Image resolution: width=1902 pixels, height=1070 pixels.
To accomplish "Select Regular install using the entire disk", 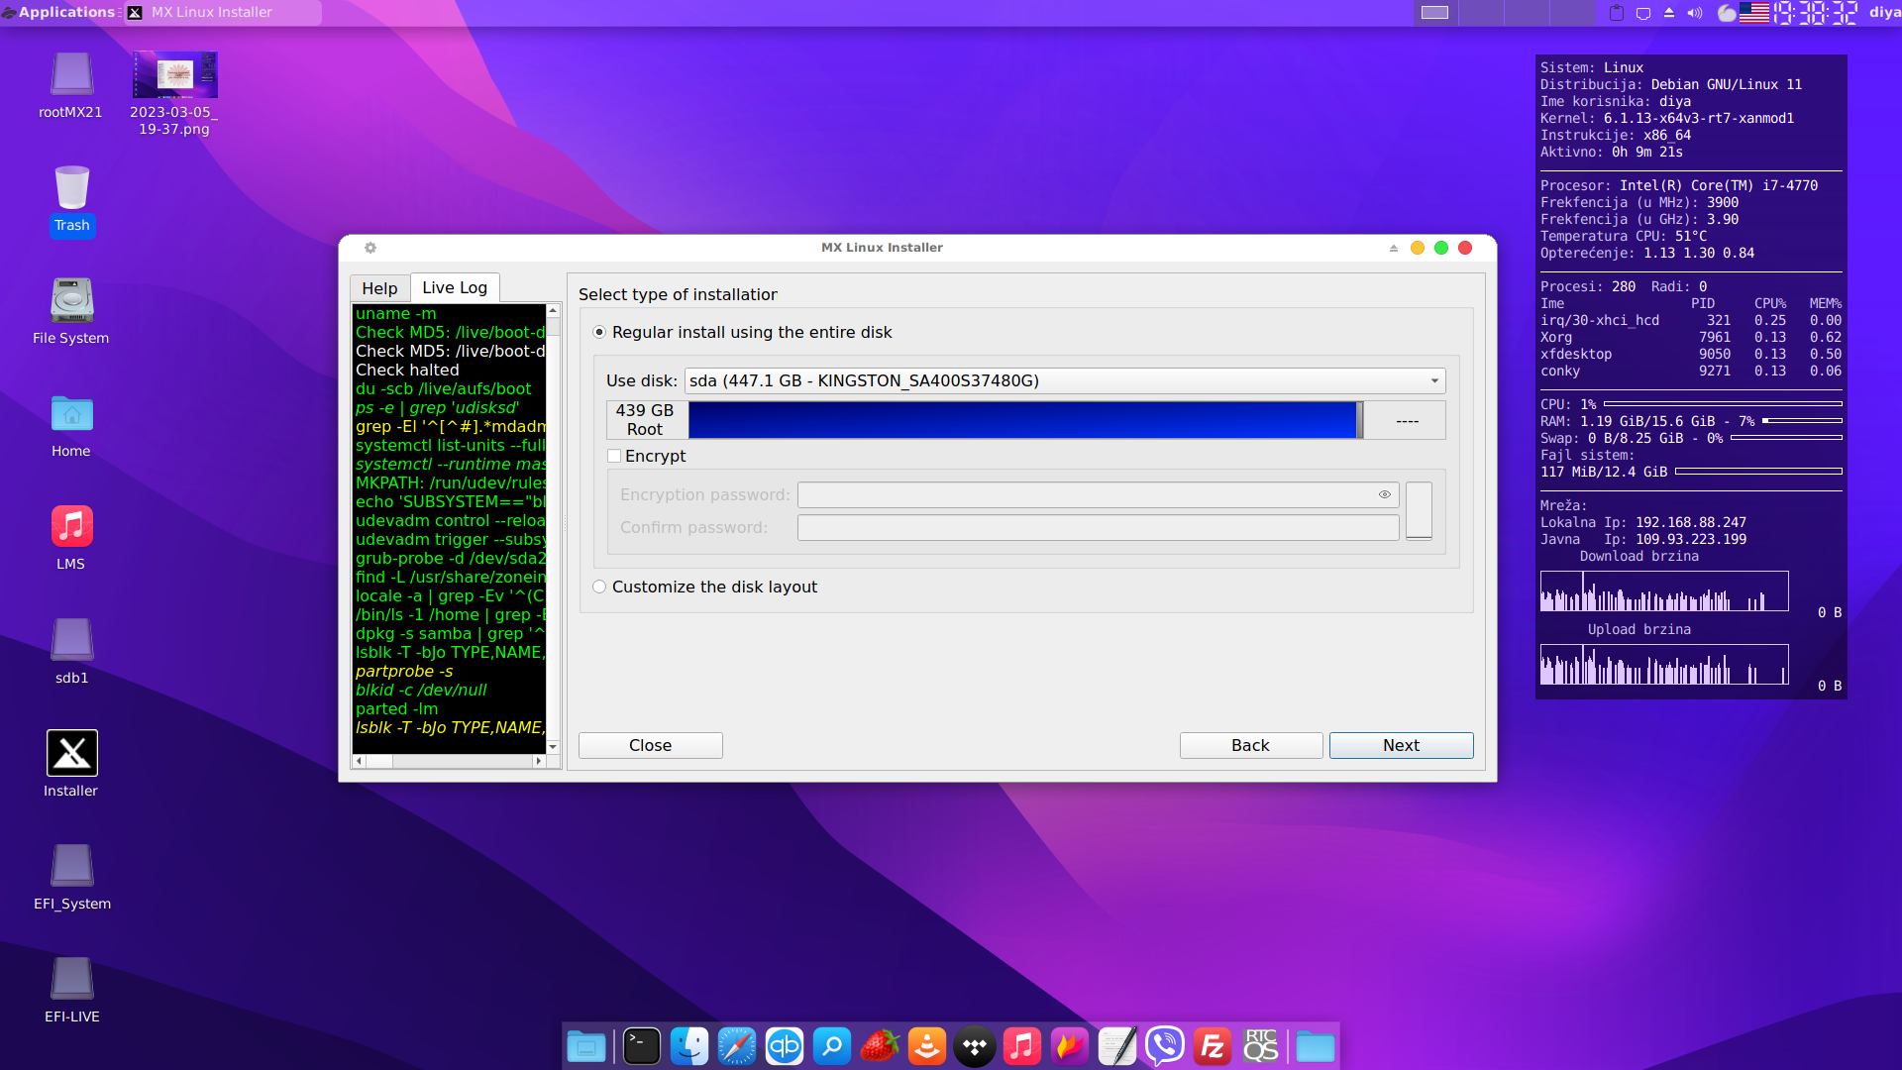I will 742,333.
